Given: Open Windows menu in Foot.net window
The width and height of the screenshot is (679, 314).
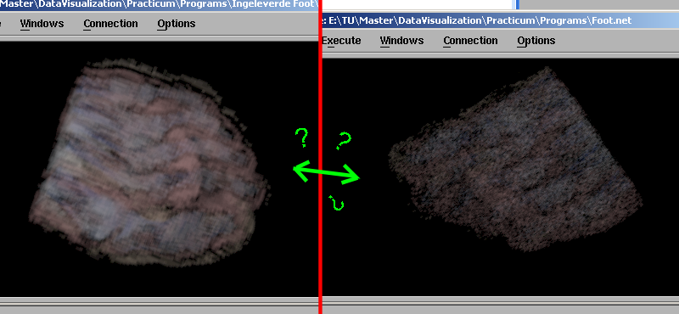Looking at the screenshot, I should pyautogui.click(x=401, y=41).
